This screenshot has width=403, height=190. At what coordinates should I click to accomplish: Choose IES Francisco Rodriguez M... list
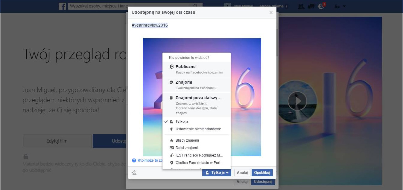pos(197,155)
